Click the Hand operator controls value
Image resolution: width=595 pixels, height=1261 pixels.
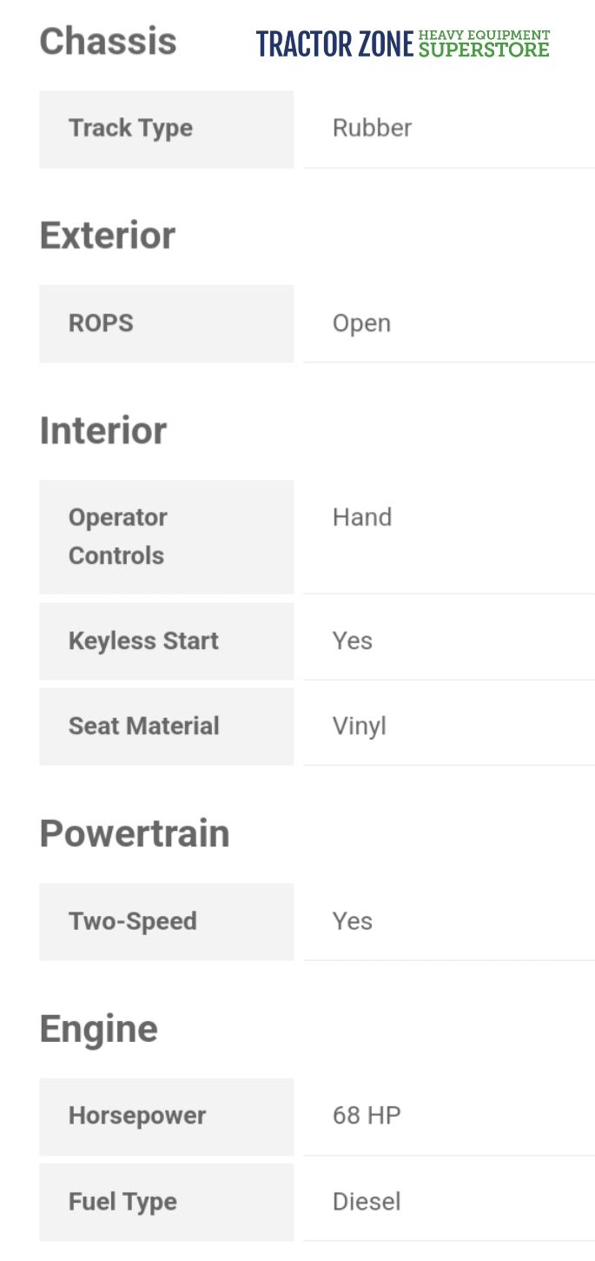click(362, 517)
